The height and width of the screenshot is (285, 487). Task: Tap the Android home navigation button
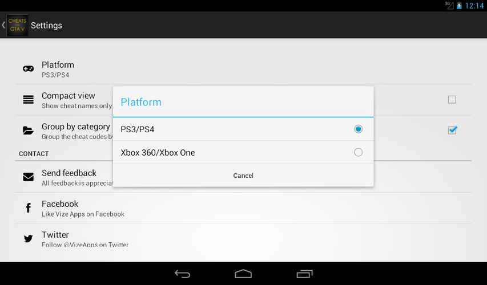pyautogui.click(x=243, y=274)
